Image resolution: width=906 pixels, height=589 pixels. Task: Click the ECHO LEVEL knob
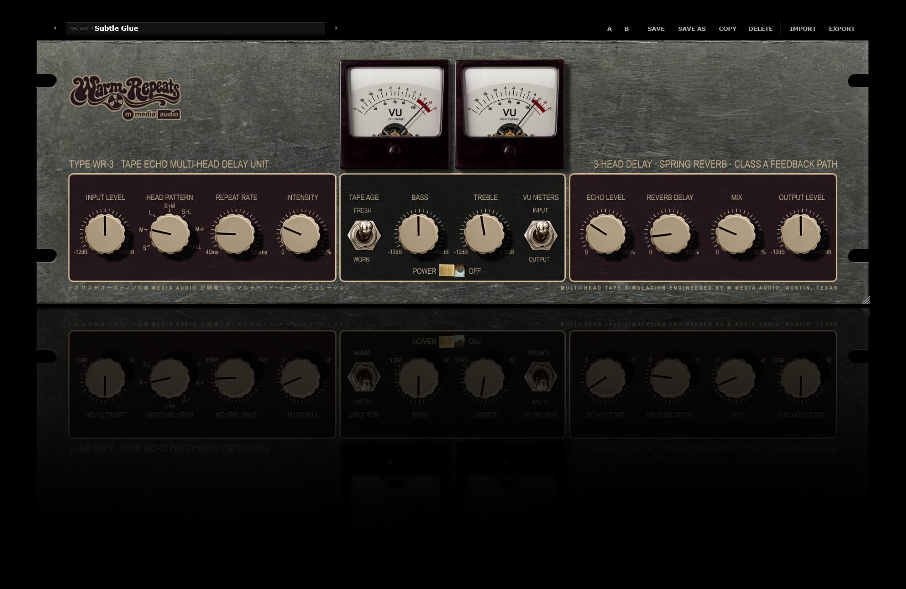[x=605, y=233]
